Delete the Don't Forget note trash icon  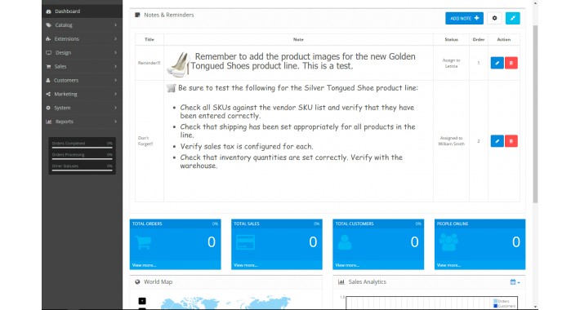click(x=511, y=141)
